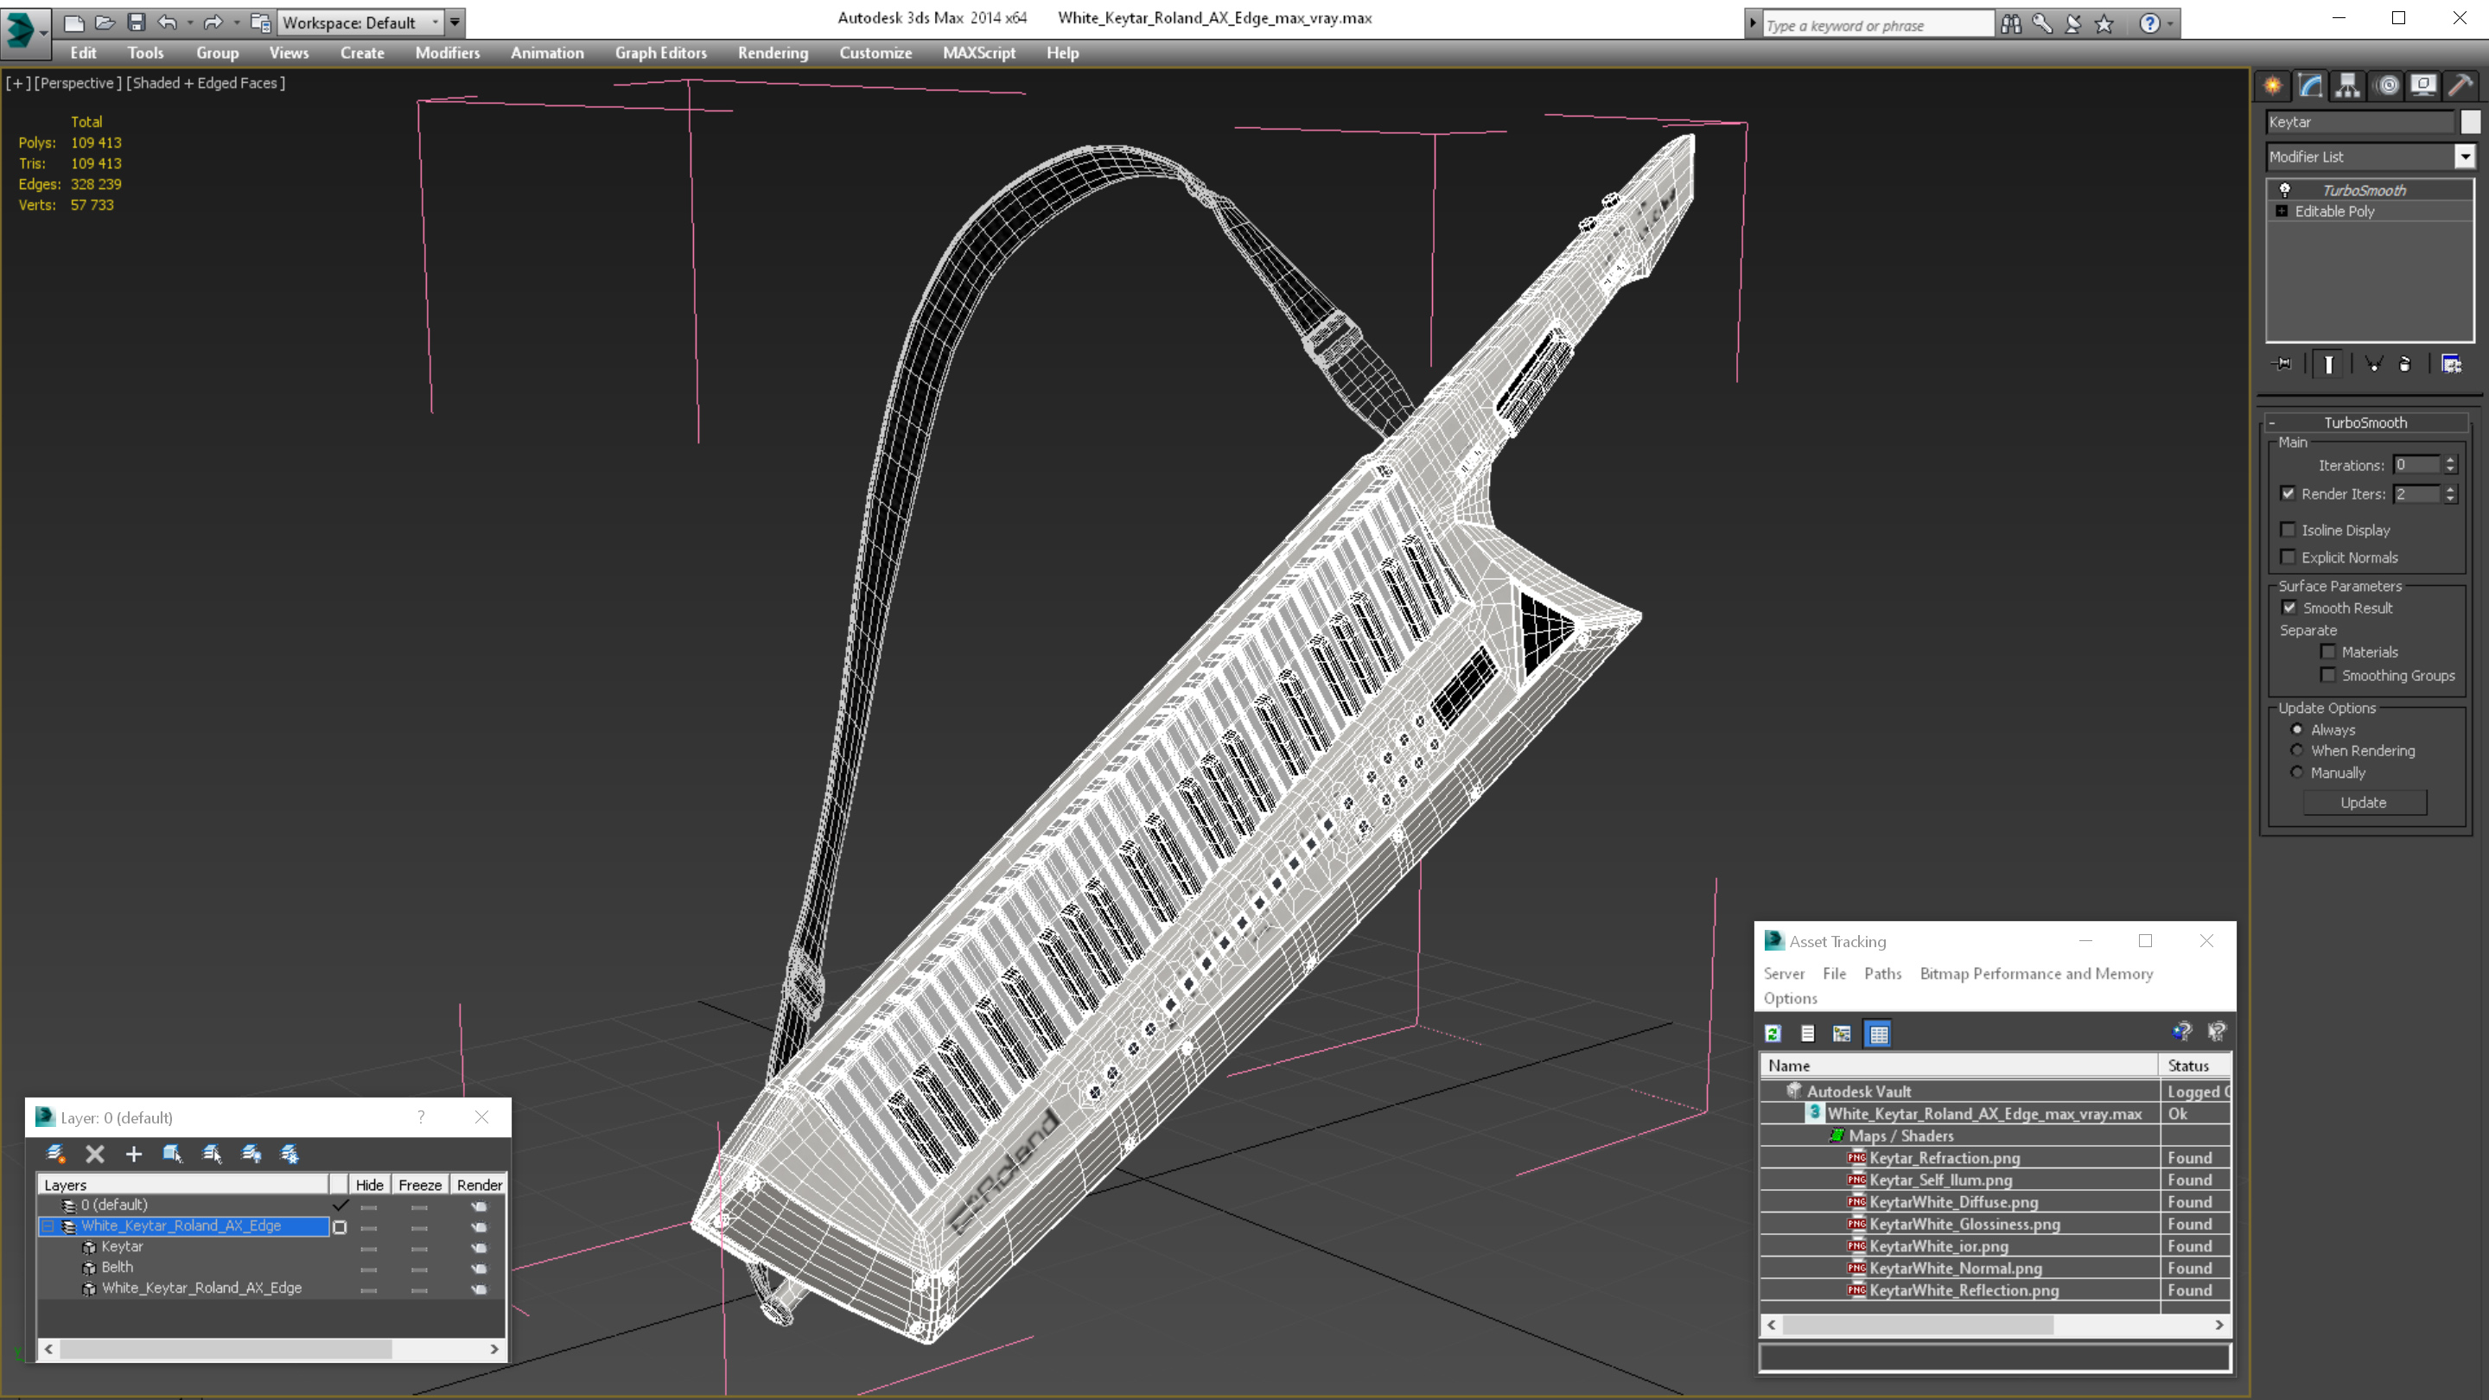Click Freeze/Unfreeze All Layers icon
Screen dimensions: 2489x1400
click(x=289, y=1154)
